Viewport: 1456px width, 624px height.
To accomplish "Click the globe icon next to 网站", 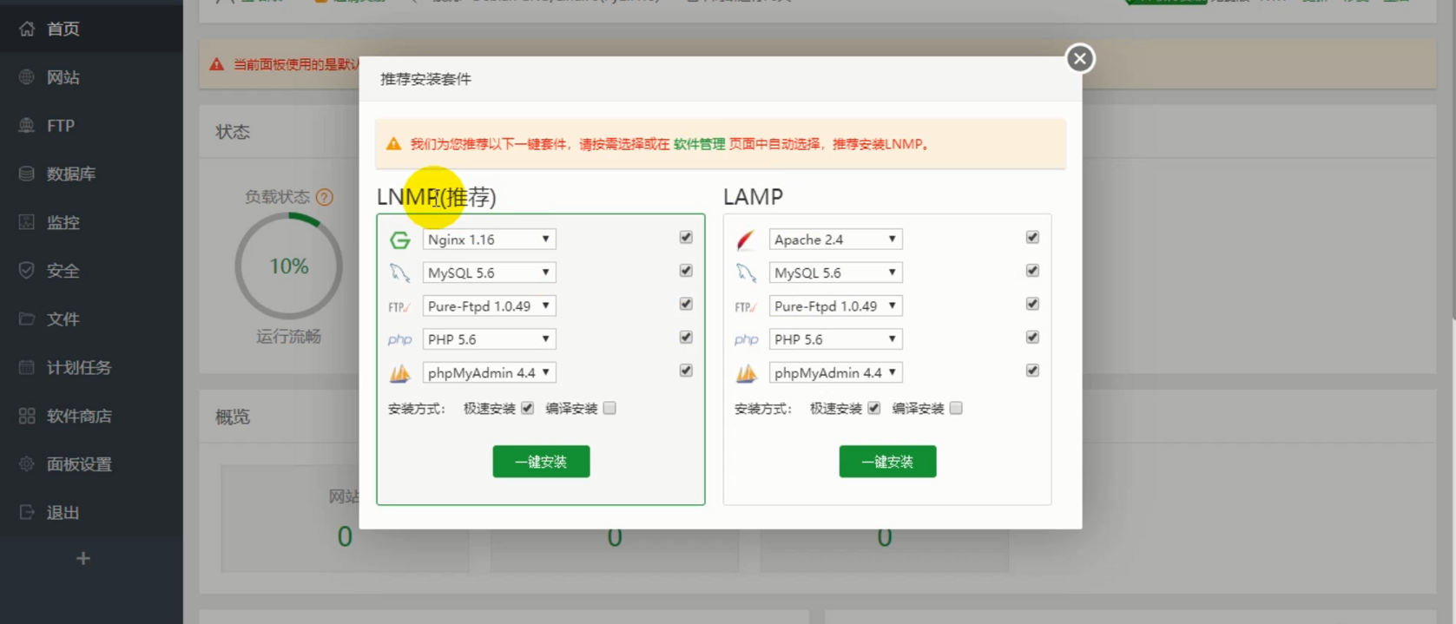I will 27,77.
